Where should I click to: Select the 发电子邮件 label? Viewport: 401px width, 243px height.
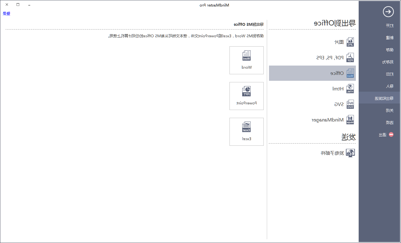[x=332, y=153]
